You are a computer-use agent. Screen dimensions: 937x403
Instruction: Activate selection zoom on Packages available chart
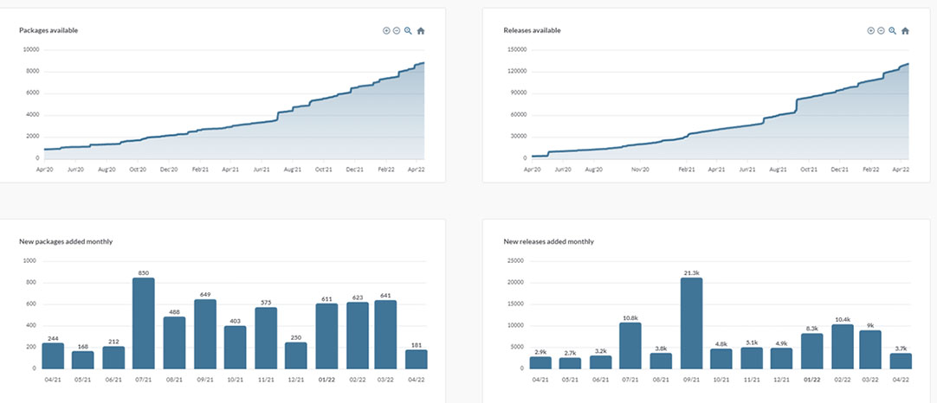pyautogui.click(x=408, y=31)
